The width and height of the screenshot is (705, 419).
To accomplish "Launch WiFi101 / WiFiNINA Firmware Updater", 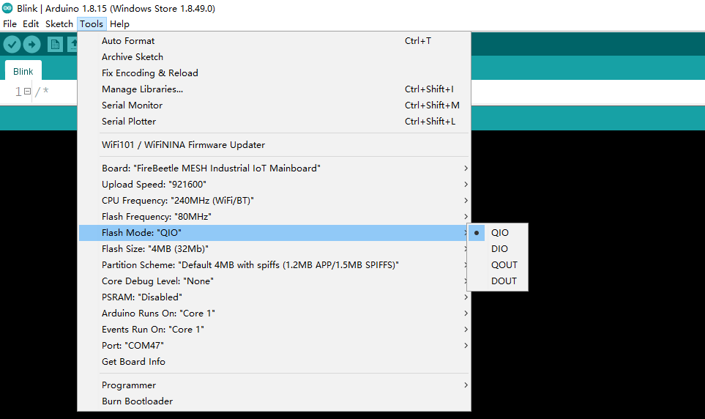I will (275, 145).
